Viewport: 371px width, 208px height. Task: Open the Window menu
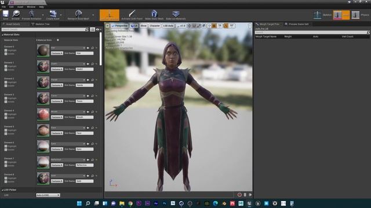click(x=31, y=7)
